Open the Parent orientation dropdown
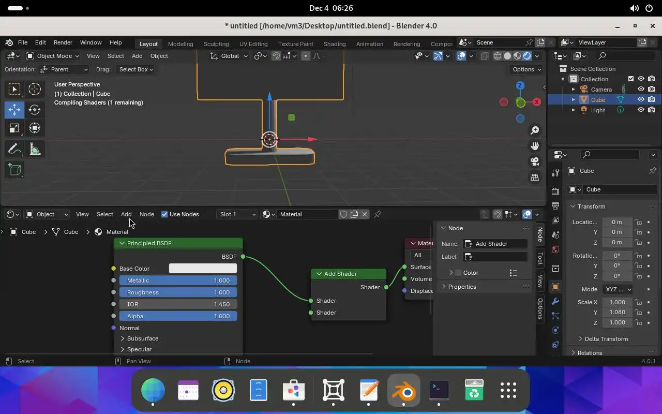 pyautogui.click(x=65, y=69)
